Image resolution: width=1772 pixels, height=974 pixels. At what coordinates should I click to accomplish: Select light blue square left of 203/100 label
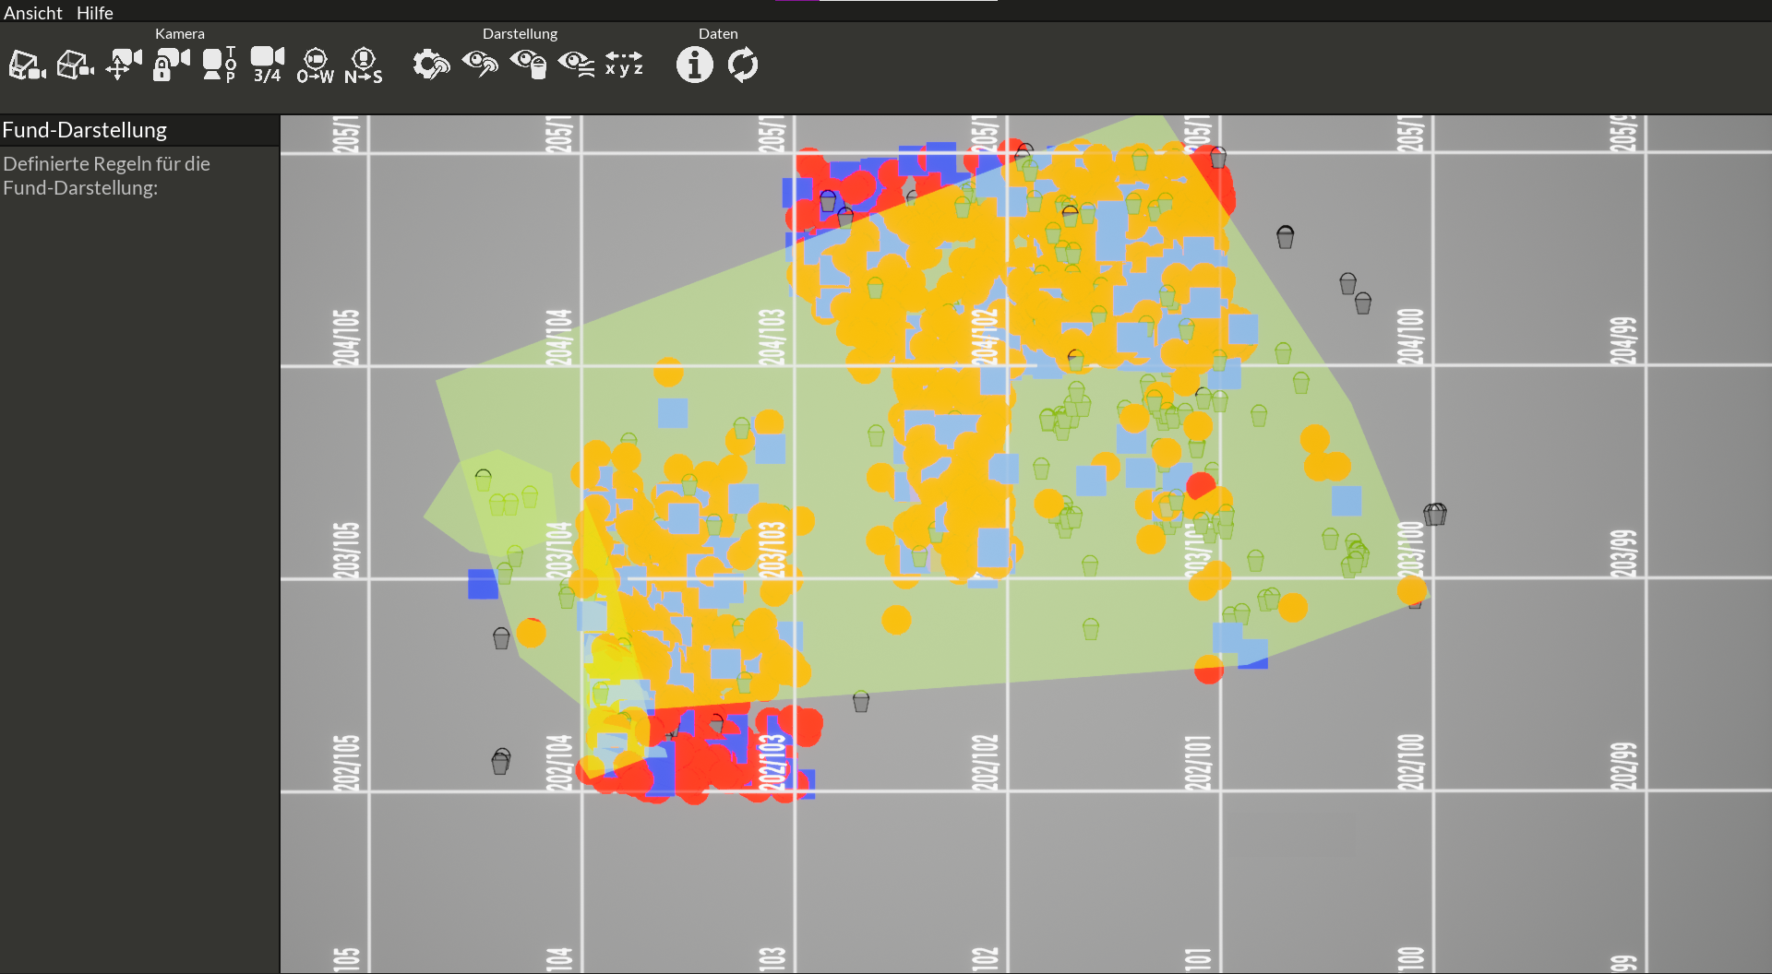[x=1347, y=501]
